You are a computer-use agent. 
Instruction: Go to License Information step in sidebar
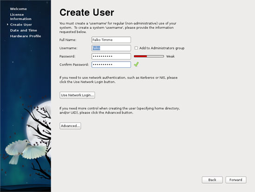[x=21, y=17]
